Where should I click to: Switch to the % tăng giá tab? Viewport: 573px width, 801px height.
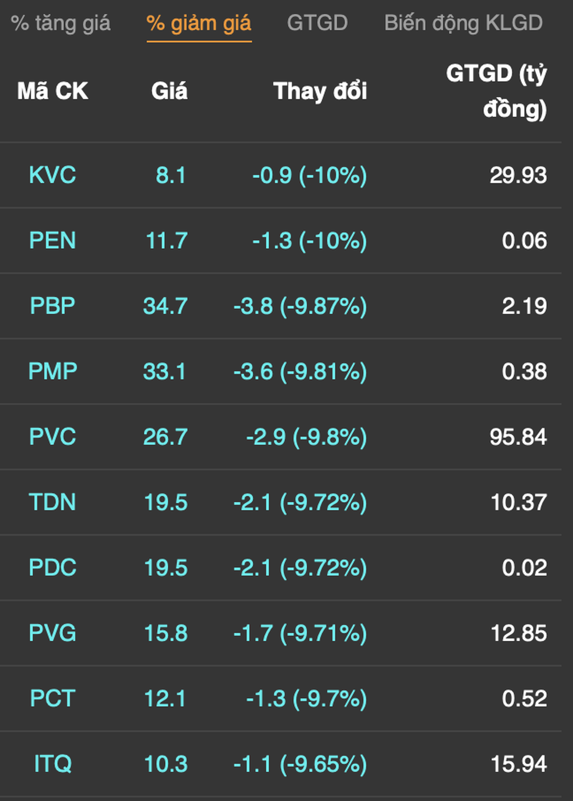[61, 23]
